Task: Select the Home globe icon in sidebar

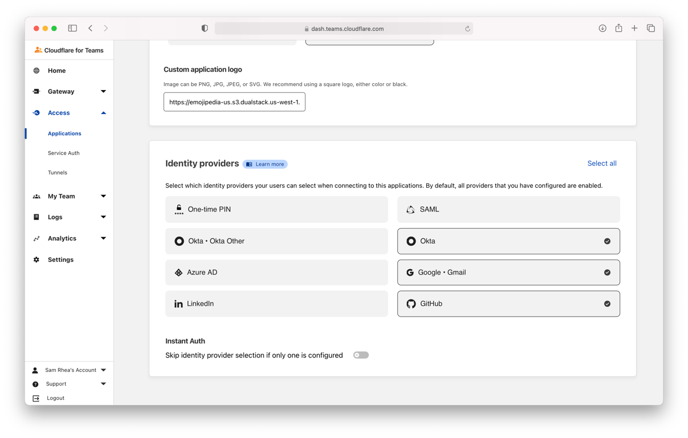Action: (x=36, y=71)
